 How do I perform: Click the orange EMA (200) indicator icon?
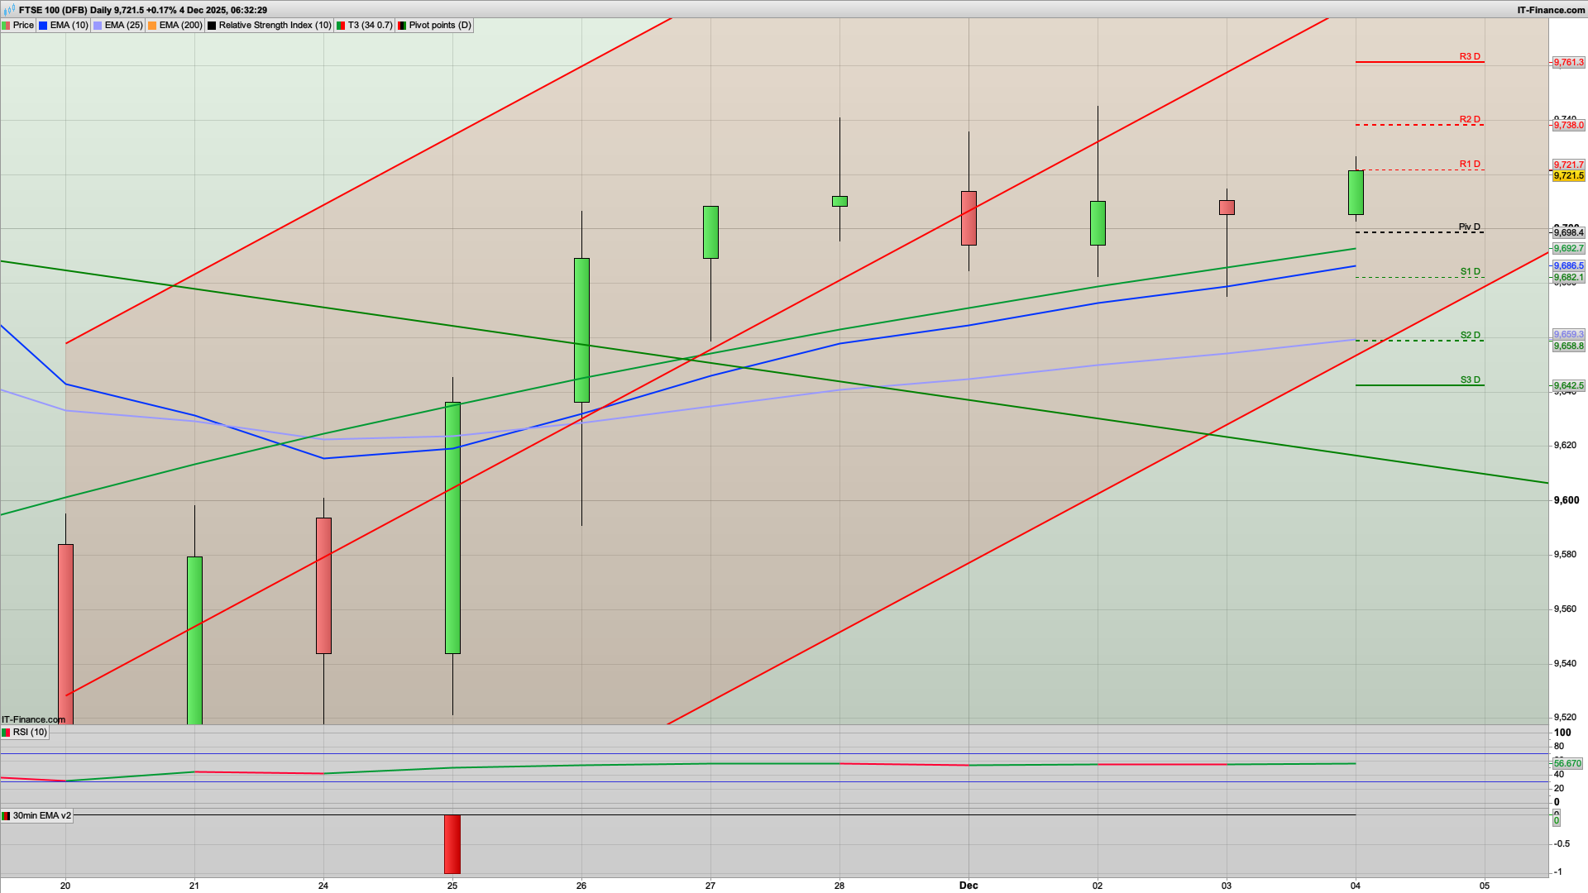tap(151, 25)
